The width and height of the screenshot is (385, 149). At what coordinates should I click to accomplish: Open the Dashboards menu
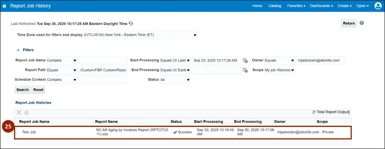pos(322,6)
